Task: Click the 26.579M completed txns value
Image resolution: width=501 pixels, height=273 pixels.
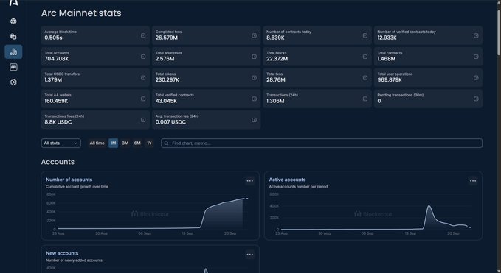Action: pyautogui.click(x=167, y=38)
